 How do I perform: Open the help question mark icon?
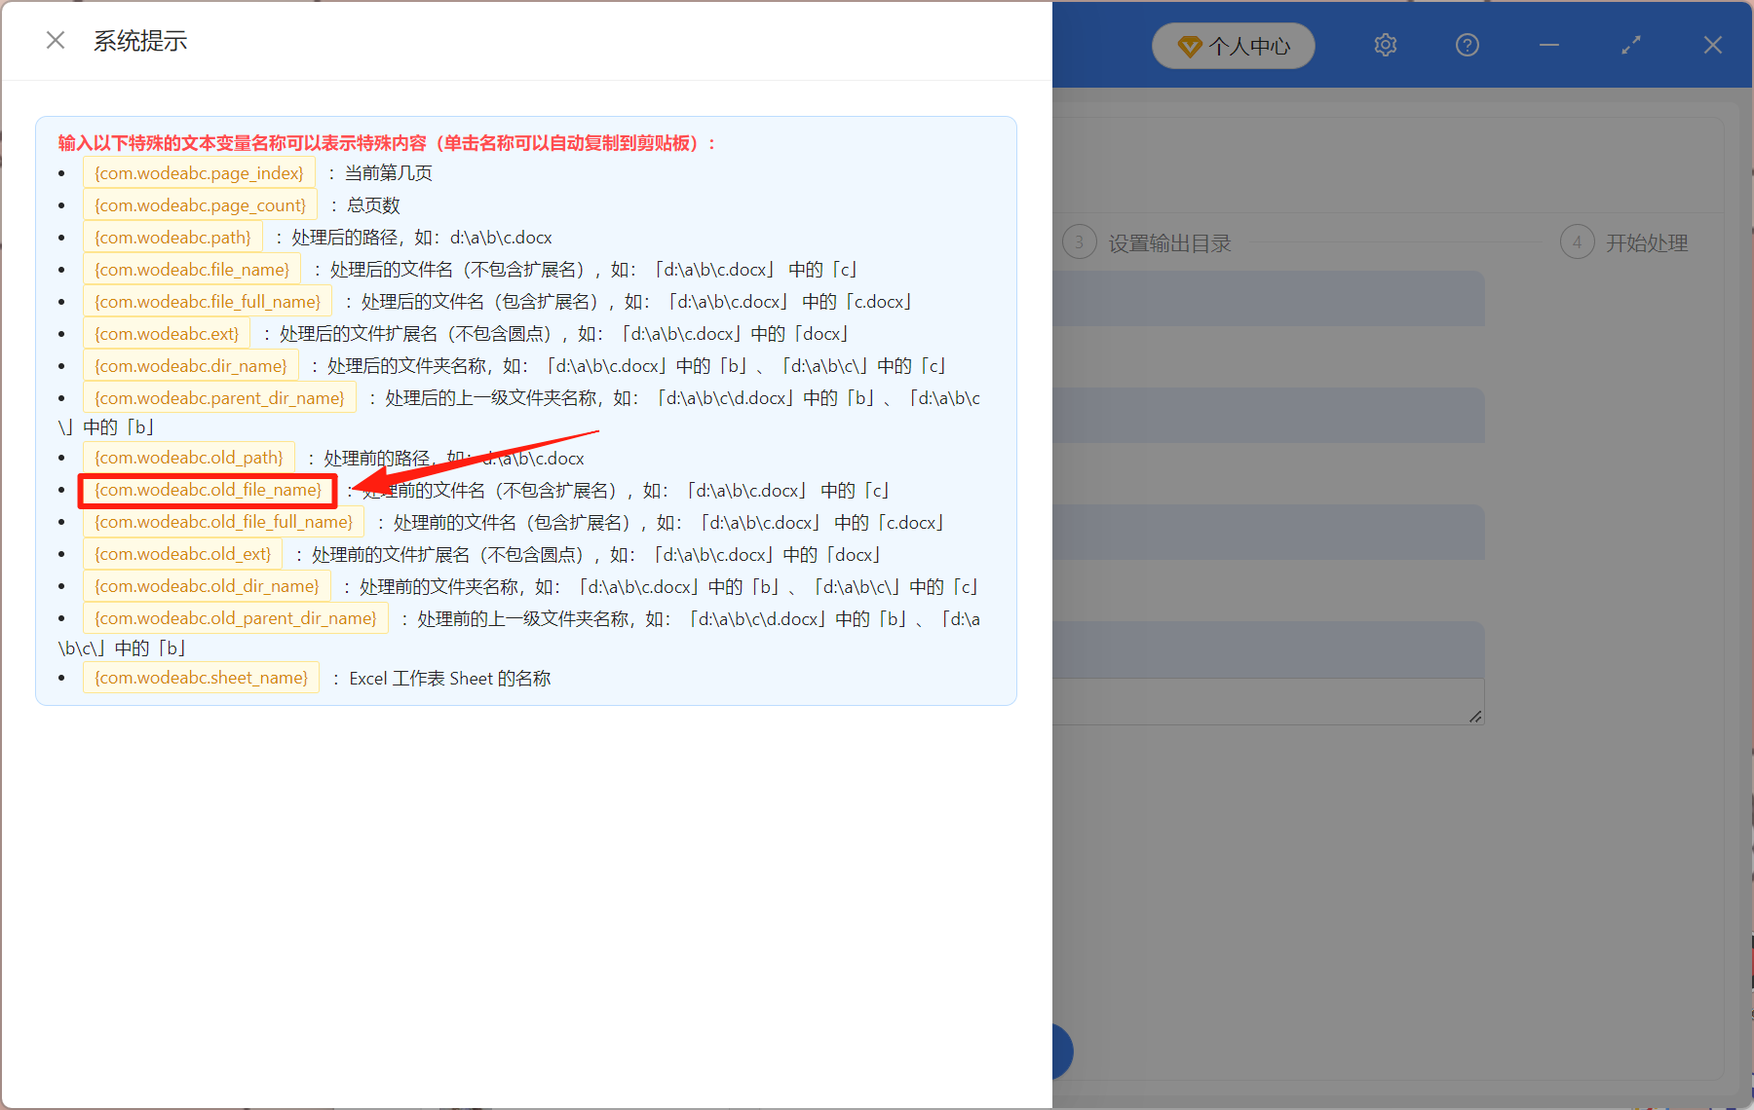[1467, 45]
